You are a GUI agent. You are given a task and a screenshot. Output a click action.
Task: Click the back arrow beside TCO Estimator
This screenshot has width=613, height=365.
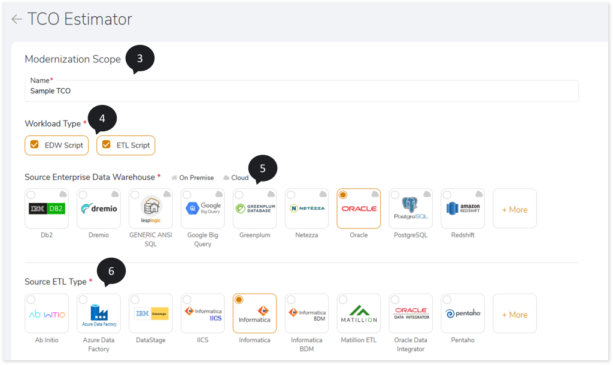[16, 19]
